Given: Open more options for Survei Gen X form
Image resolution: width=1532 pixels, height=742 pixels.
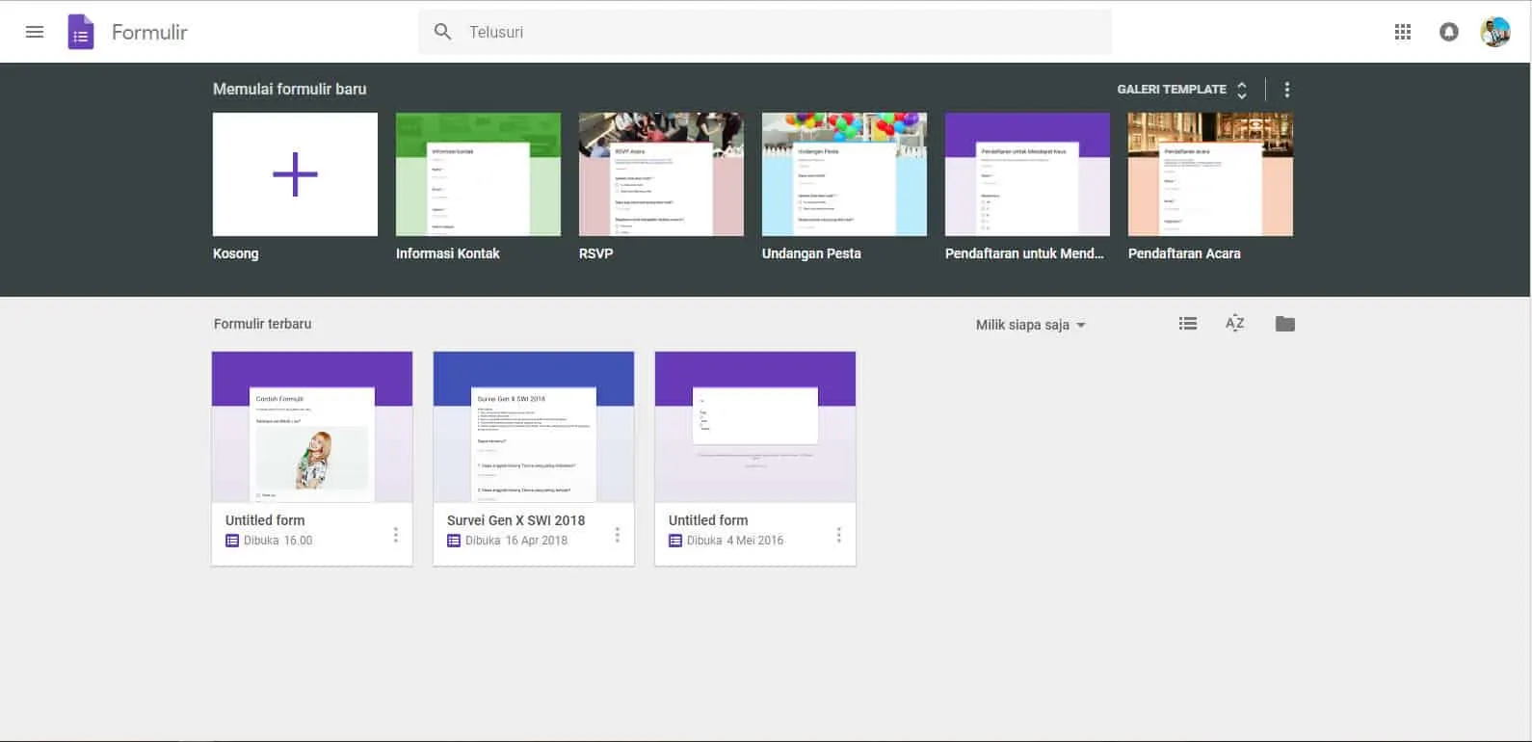Looking at the screenshot, I should point(617,535).
